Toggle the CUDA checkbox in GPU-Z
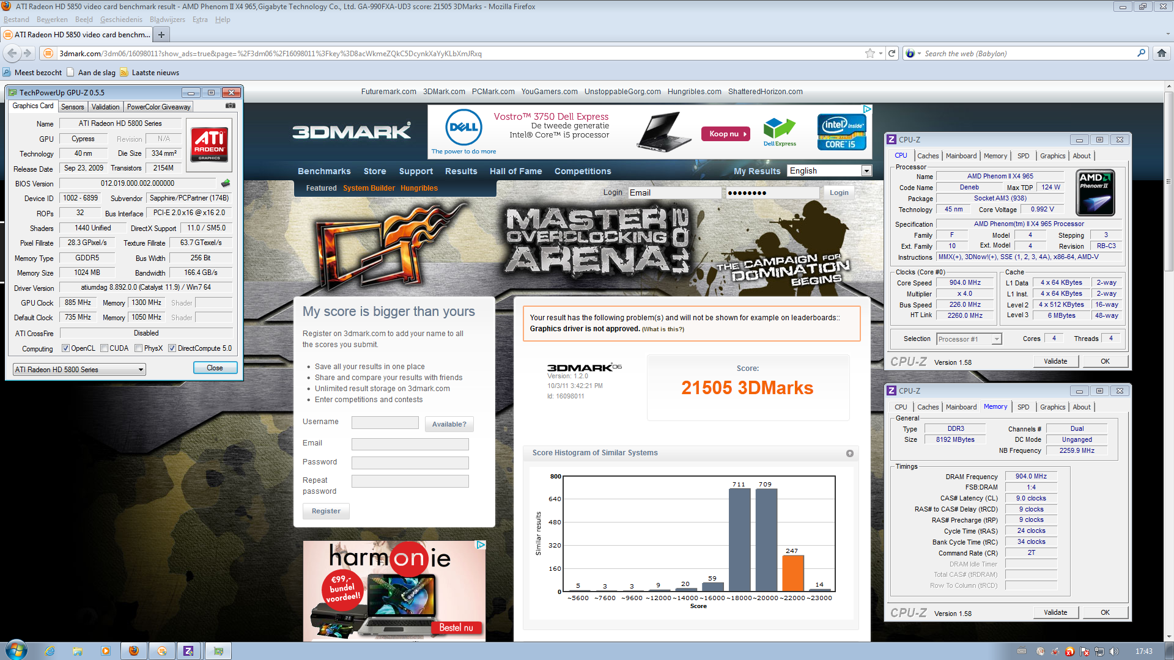Screen dimensions: 1174x660 point(105,348)
